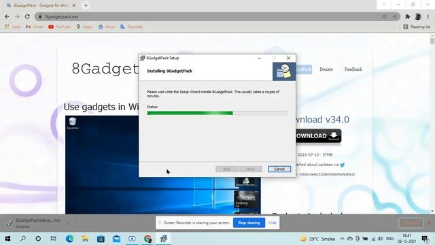Viewport: 435px width, 245px height.
Task: Open Chrome three-dot menu
Action: pos(428,16)
